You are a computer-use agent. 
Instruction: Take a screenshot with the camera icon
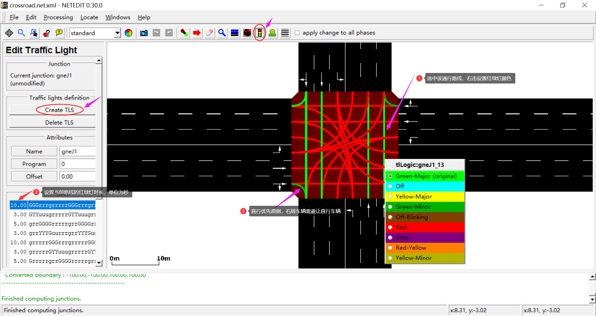tap(143, 33)
